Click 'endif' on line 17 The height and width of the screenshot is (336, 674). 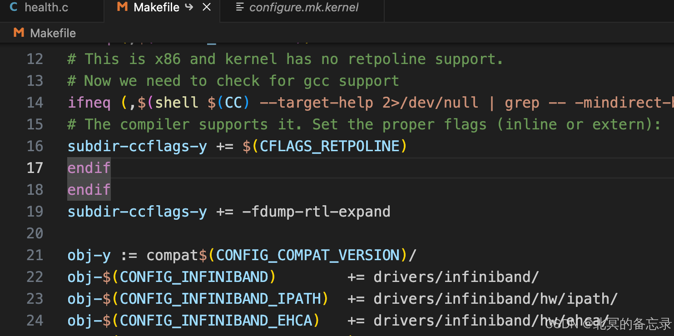[x=89, y=168]
